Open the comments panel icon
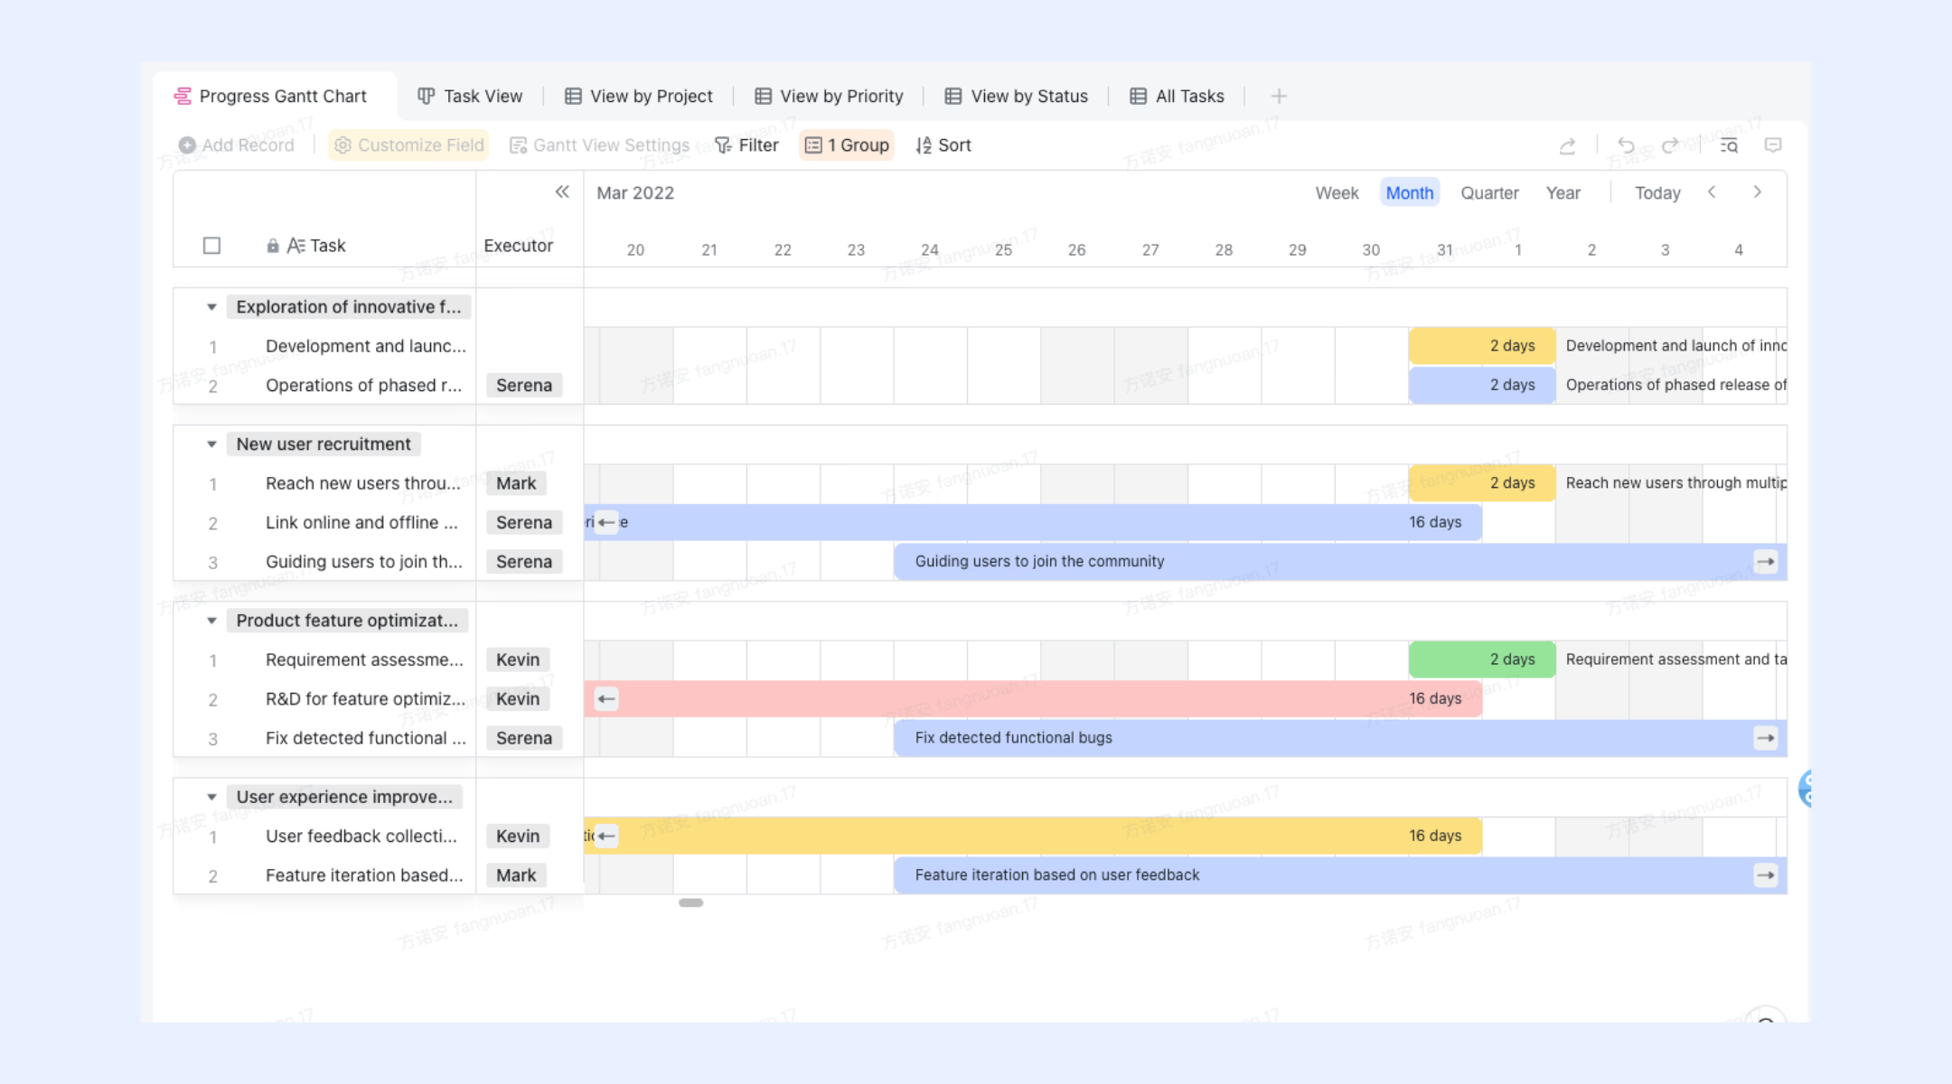The image size is (1952, 1084). 1773,145
